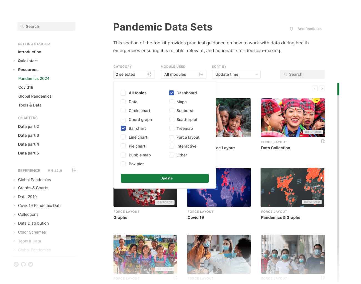Uncheck the Dashboard checkbox

click(x=171, y=93)
